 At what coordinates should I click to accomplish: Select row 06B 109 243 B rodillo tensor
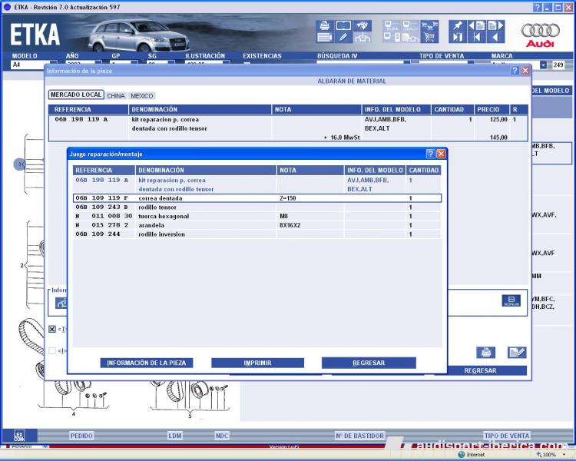pos(257,207)
